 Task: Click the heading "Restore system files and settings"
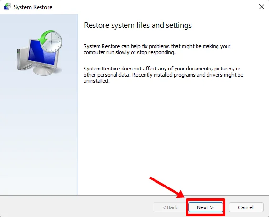coord(138,25)
